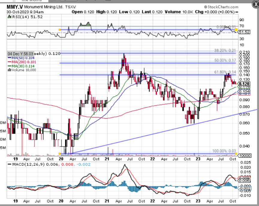The image size is (259, 206).
Task: Close the chart popup with the X button
Action: tap(255, 4)
